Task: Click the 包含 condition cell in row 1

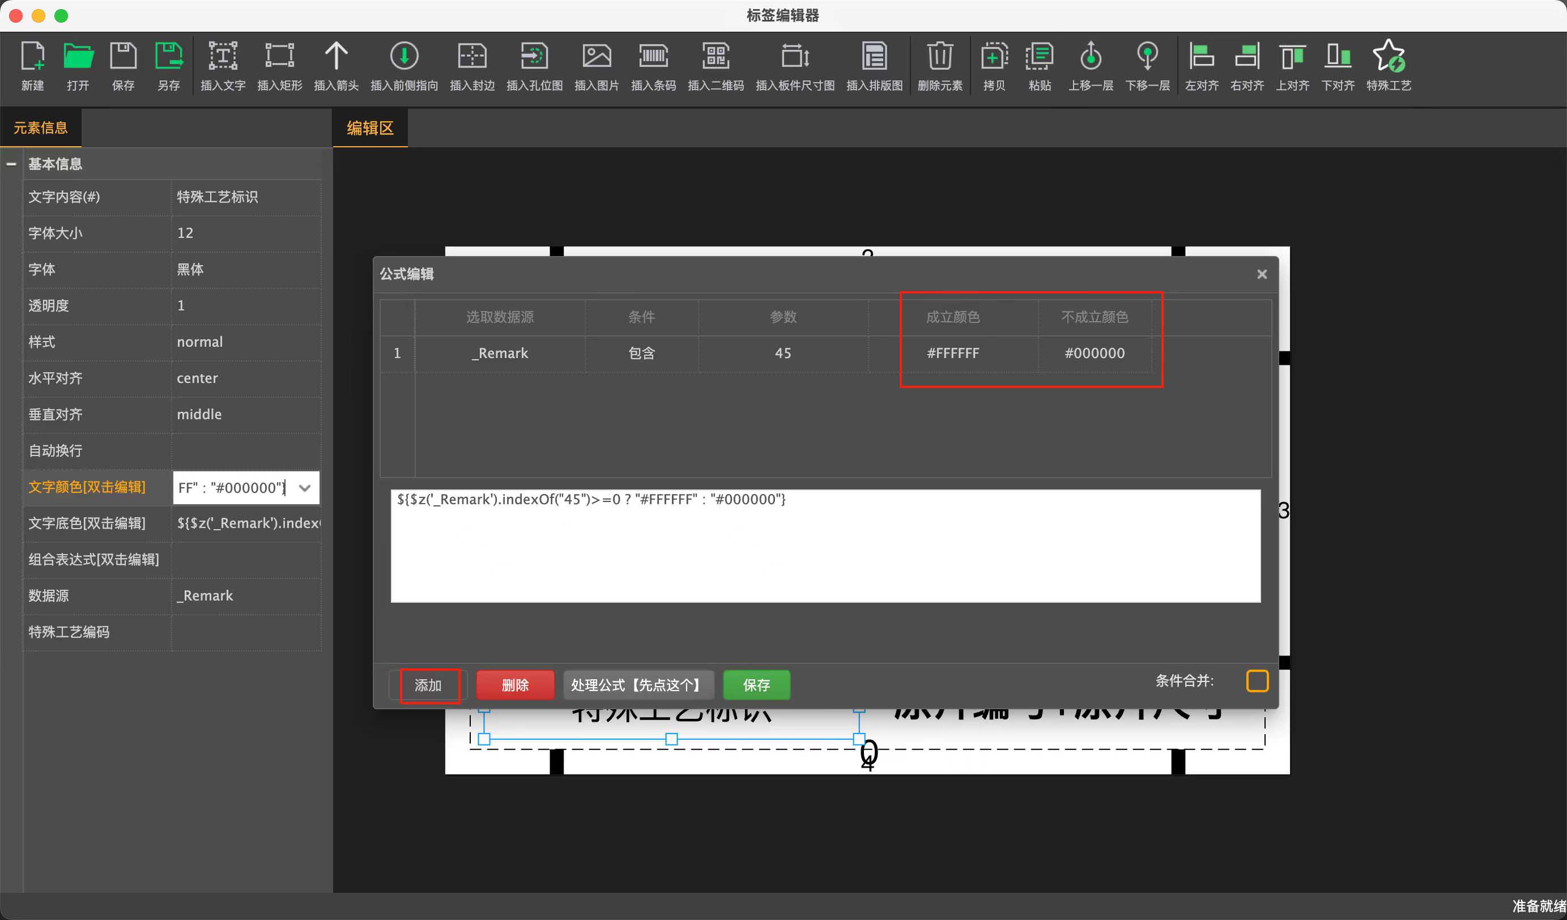Action: pyautogui.click(x=641, y=353)
